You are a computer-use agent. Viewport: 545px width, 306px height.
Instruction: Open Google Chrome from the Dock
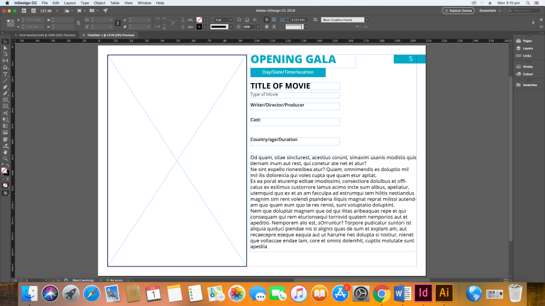tap(381, 294)
